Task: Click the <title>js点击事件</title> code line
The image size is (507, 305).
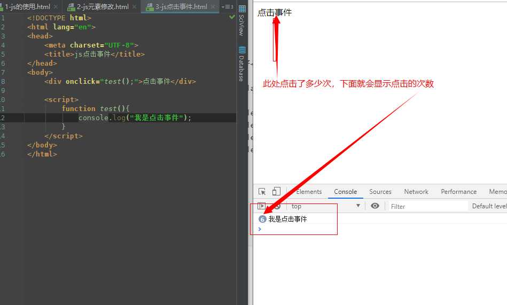Action: point(95,54)
